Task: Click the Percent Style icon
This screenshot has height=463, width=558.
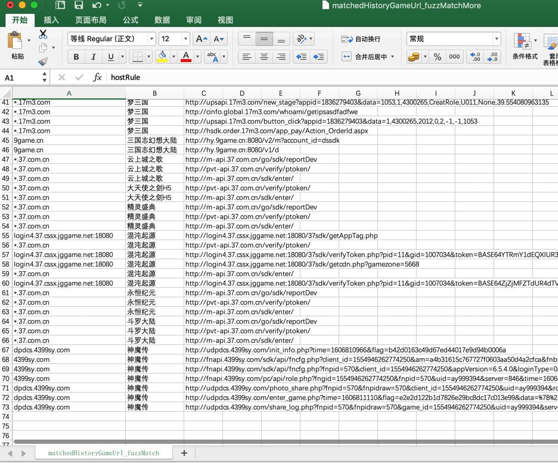Action: (437, 57)
